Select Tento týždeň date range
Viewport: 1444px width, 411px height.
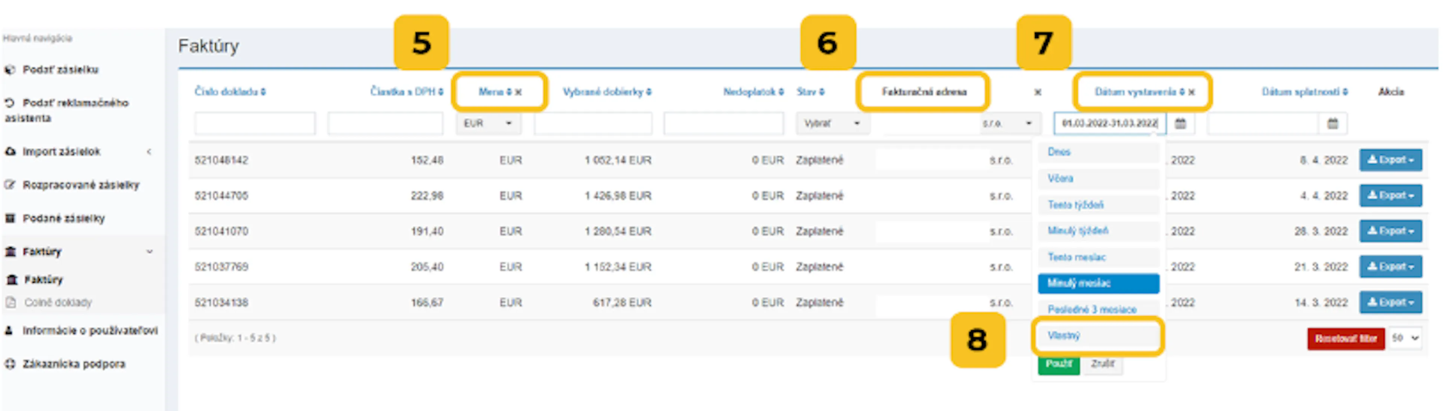click(x=1099, y=204)
